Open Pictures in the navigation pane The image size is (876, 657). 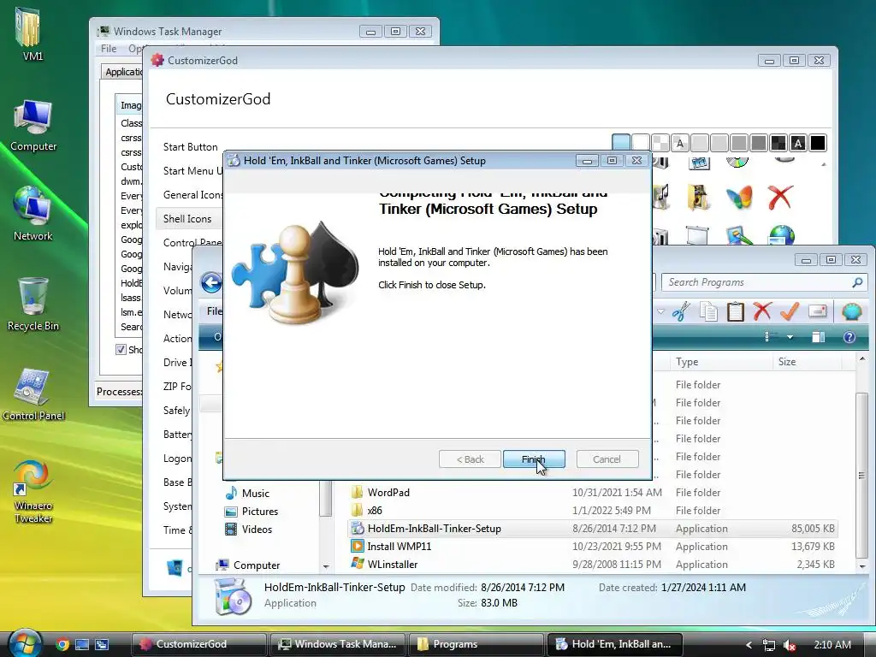coord(252,512)
